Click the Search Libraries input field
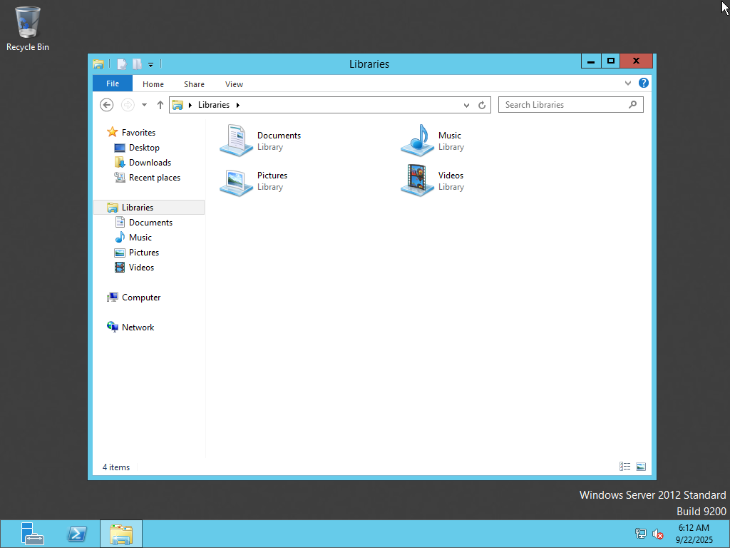730x548 pixels. 563,105
